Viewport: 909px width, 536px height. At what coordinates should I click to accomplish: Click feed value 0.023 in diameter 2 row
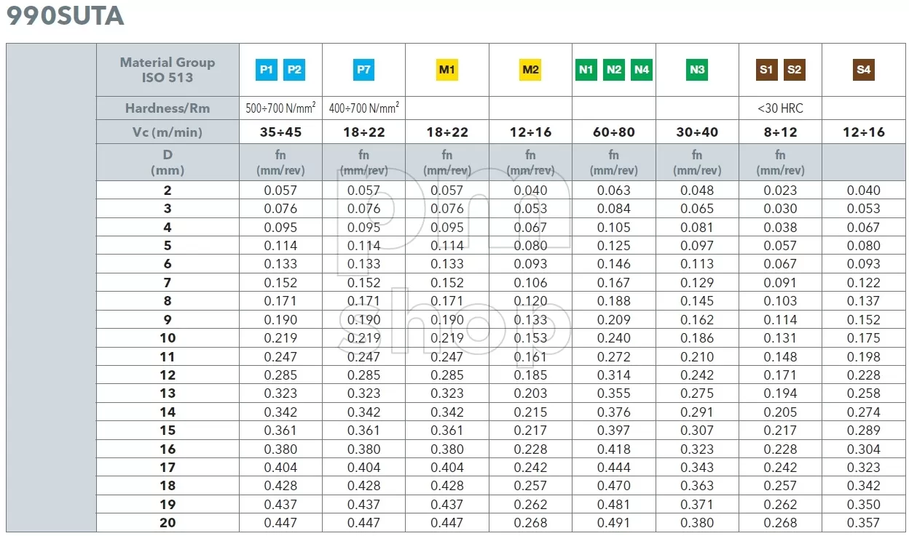(780, 191)
